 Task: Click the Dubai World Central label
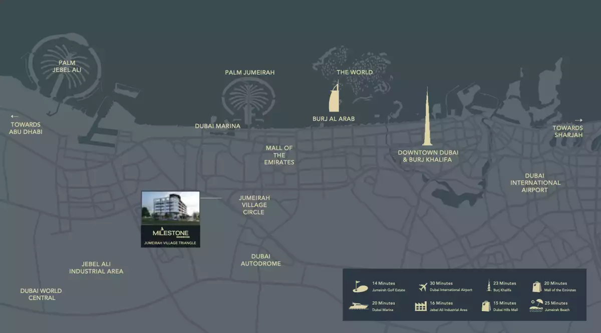41,294
